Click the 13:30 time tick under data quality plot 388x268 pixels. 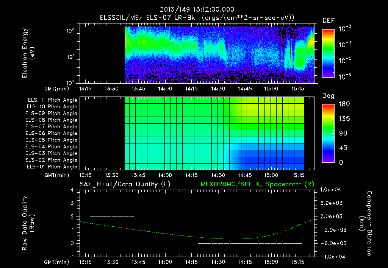coord(112,262)
